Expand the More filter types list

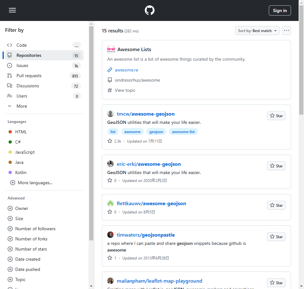44,106
